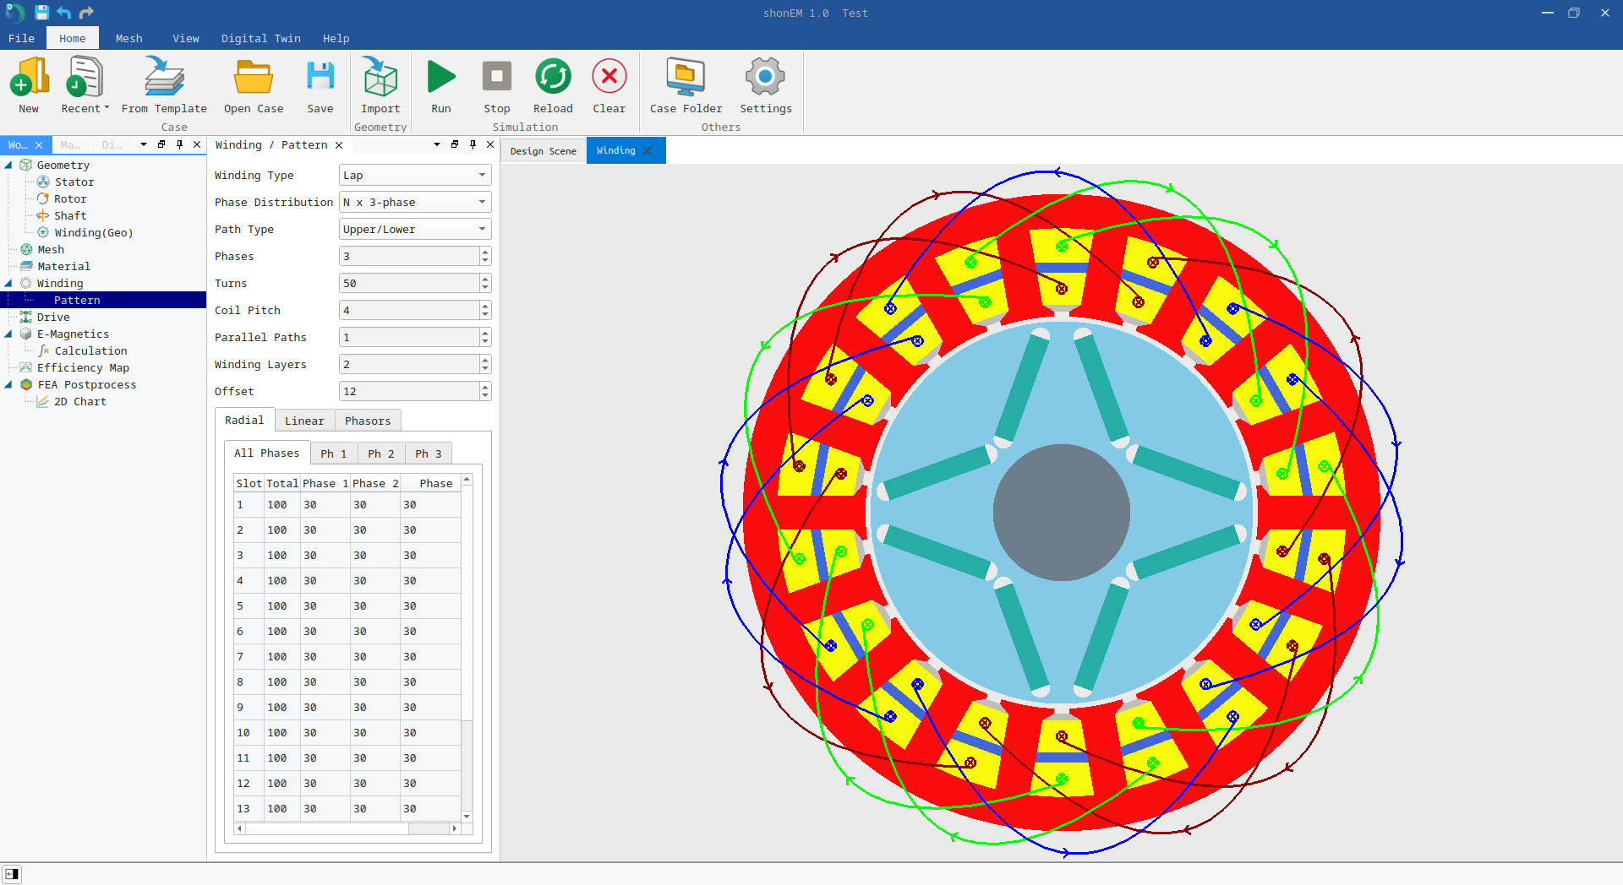Image resolution: width=1623 pixels, height=885 pixels.
Task: Select the Calculation tree item
Action: click(x=90, y=350)
